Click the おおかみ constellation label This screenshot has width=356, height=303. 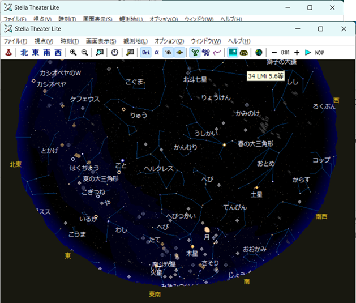click(x=255, y=249)
